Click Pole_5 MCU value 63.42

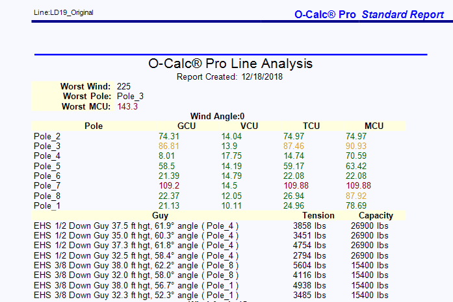(356, 167)
